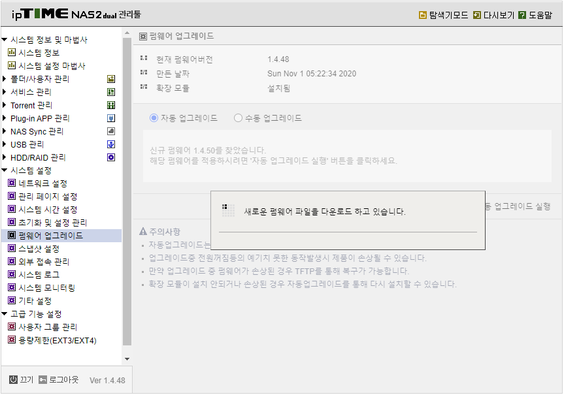Click the sidebar scroll-down arrow

[x=127, y=358]
